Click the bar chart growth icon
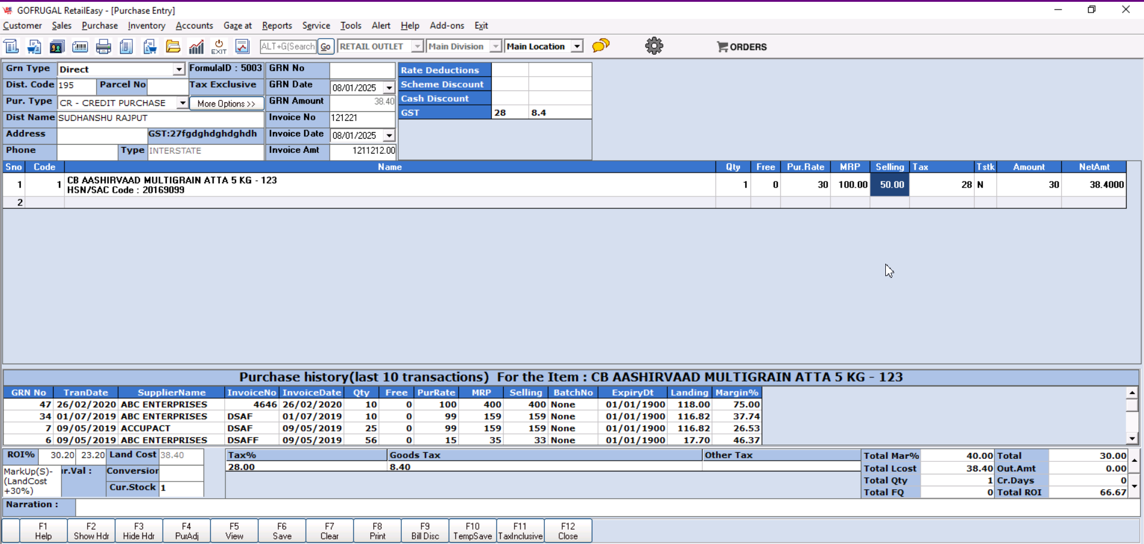The height and width of the screenshot is (544, 1144). point(196,46)
